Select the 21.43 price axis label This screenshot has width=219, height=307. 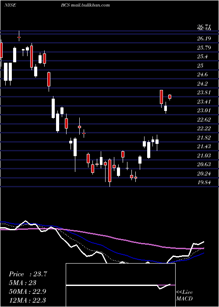click(x=204, y=146)
